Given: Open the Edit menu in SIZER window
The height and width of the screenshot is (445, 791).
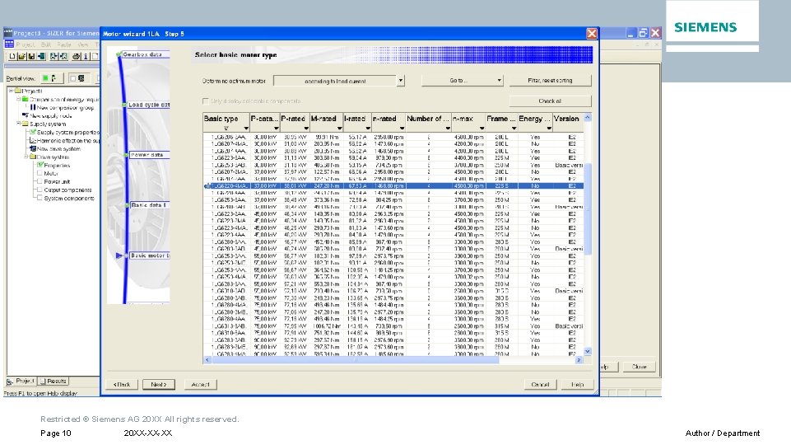Looking at the screenshot, I should pos(46,44).
